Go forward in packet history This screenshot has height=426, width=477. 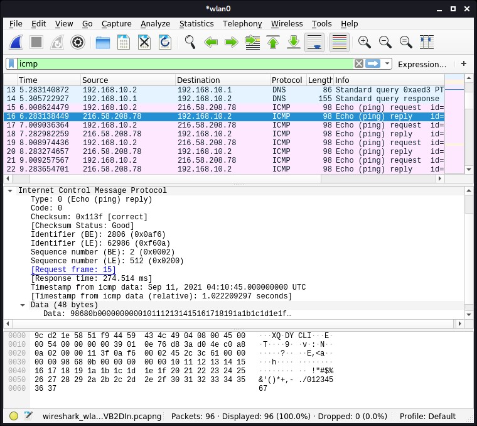tap(231, 42)
